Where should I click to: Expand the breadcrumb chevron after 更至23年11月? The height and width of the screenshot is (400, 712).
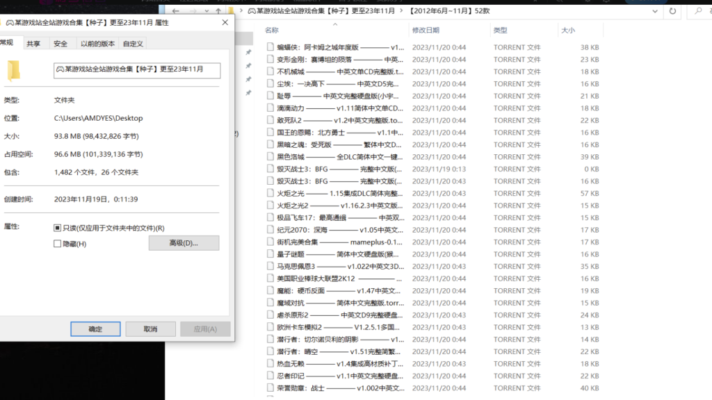tap(400, 11)
